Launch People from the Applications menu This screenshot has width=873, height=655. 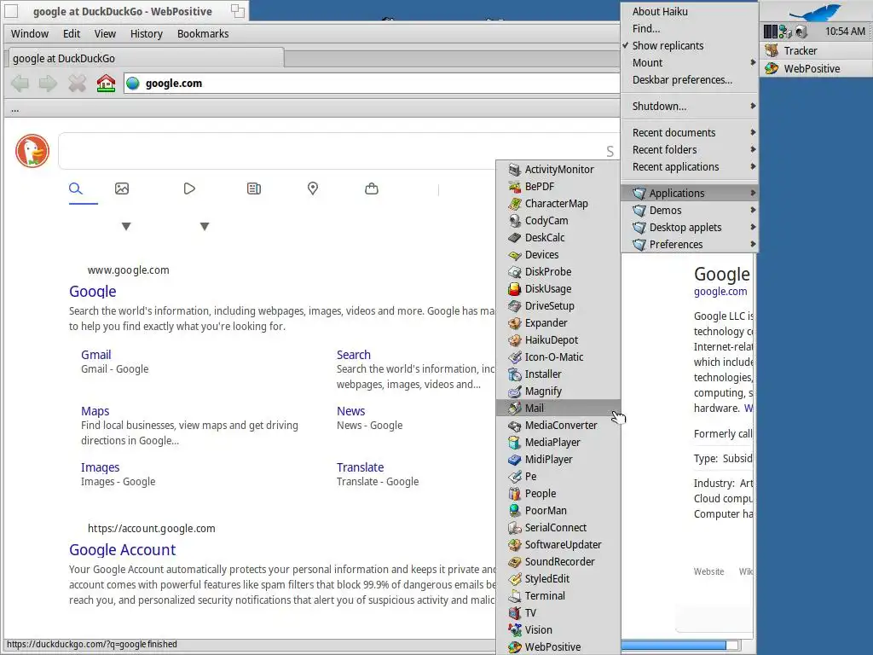tap(558, 494)
